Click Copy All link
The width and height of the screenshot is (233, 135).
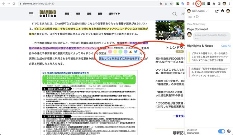226,46
